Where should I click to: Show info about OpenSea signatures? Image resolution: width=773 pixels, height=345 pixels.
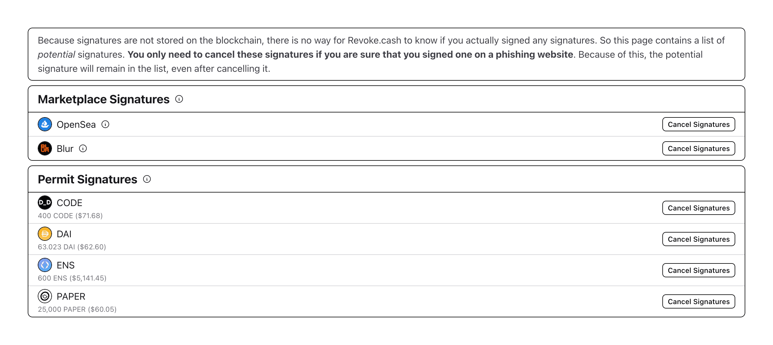(x=105, y=124)
